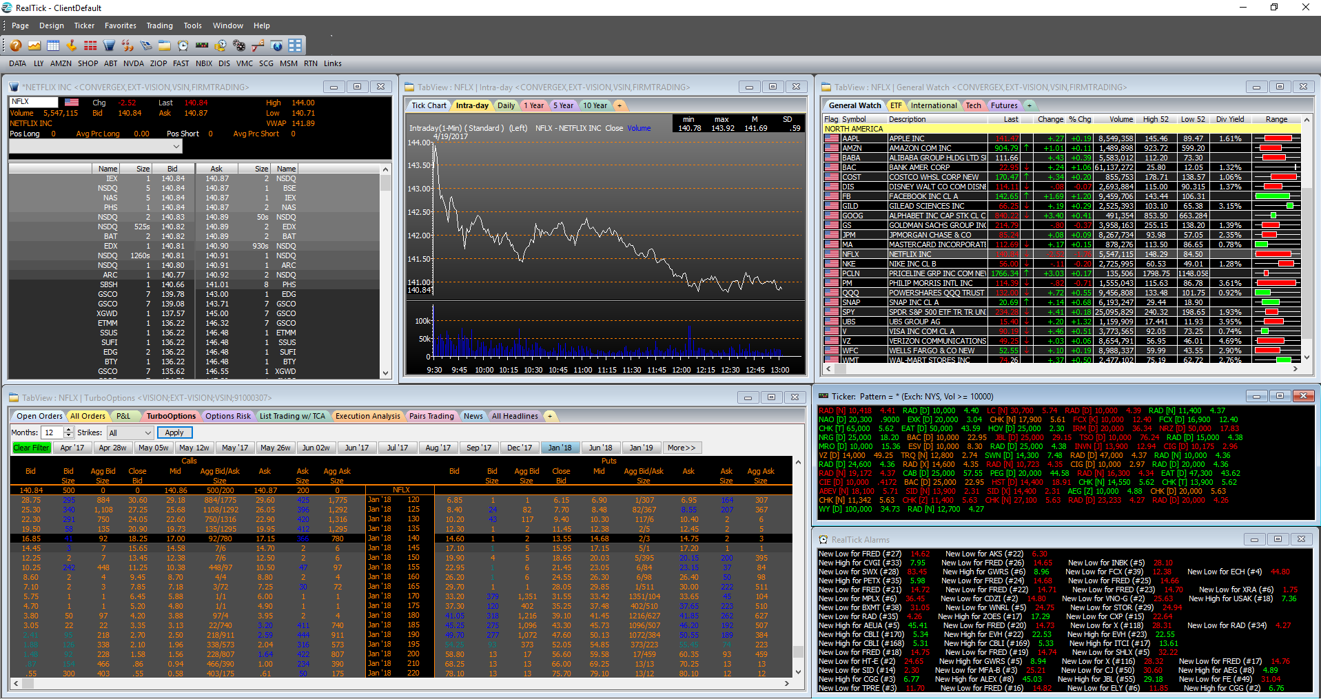
Task: Open the empty combo box under Pos Long
Action: (x=96, y=147)
